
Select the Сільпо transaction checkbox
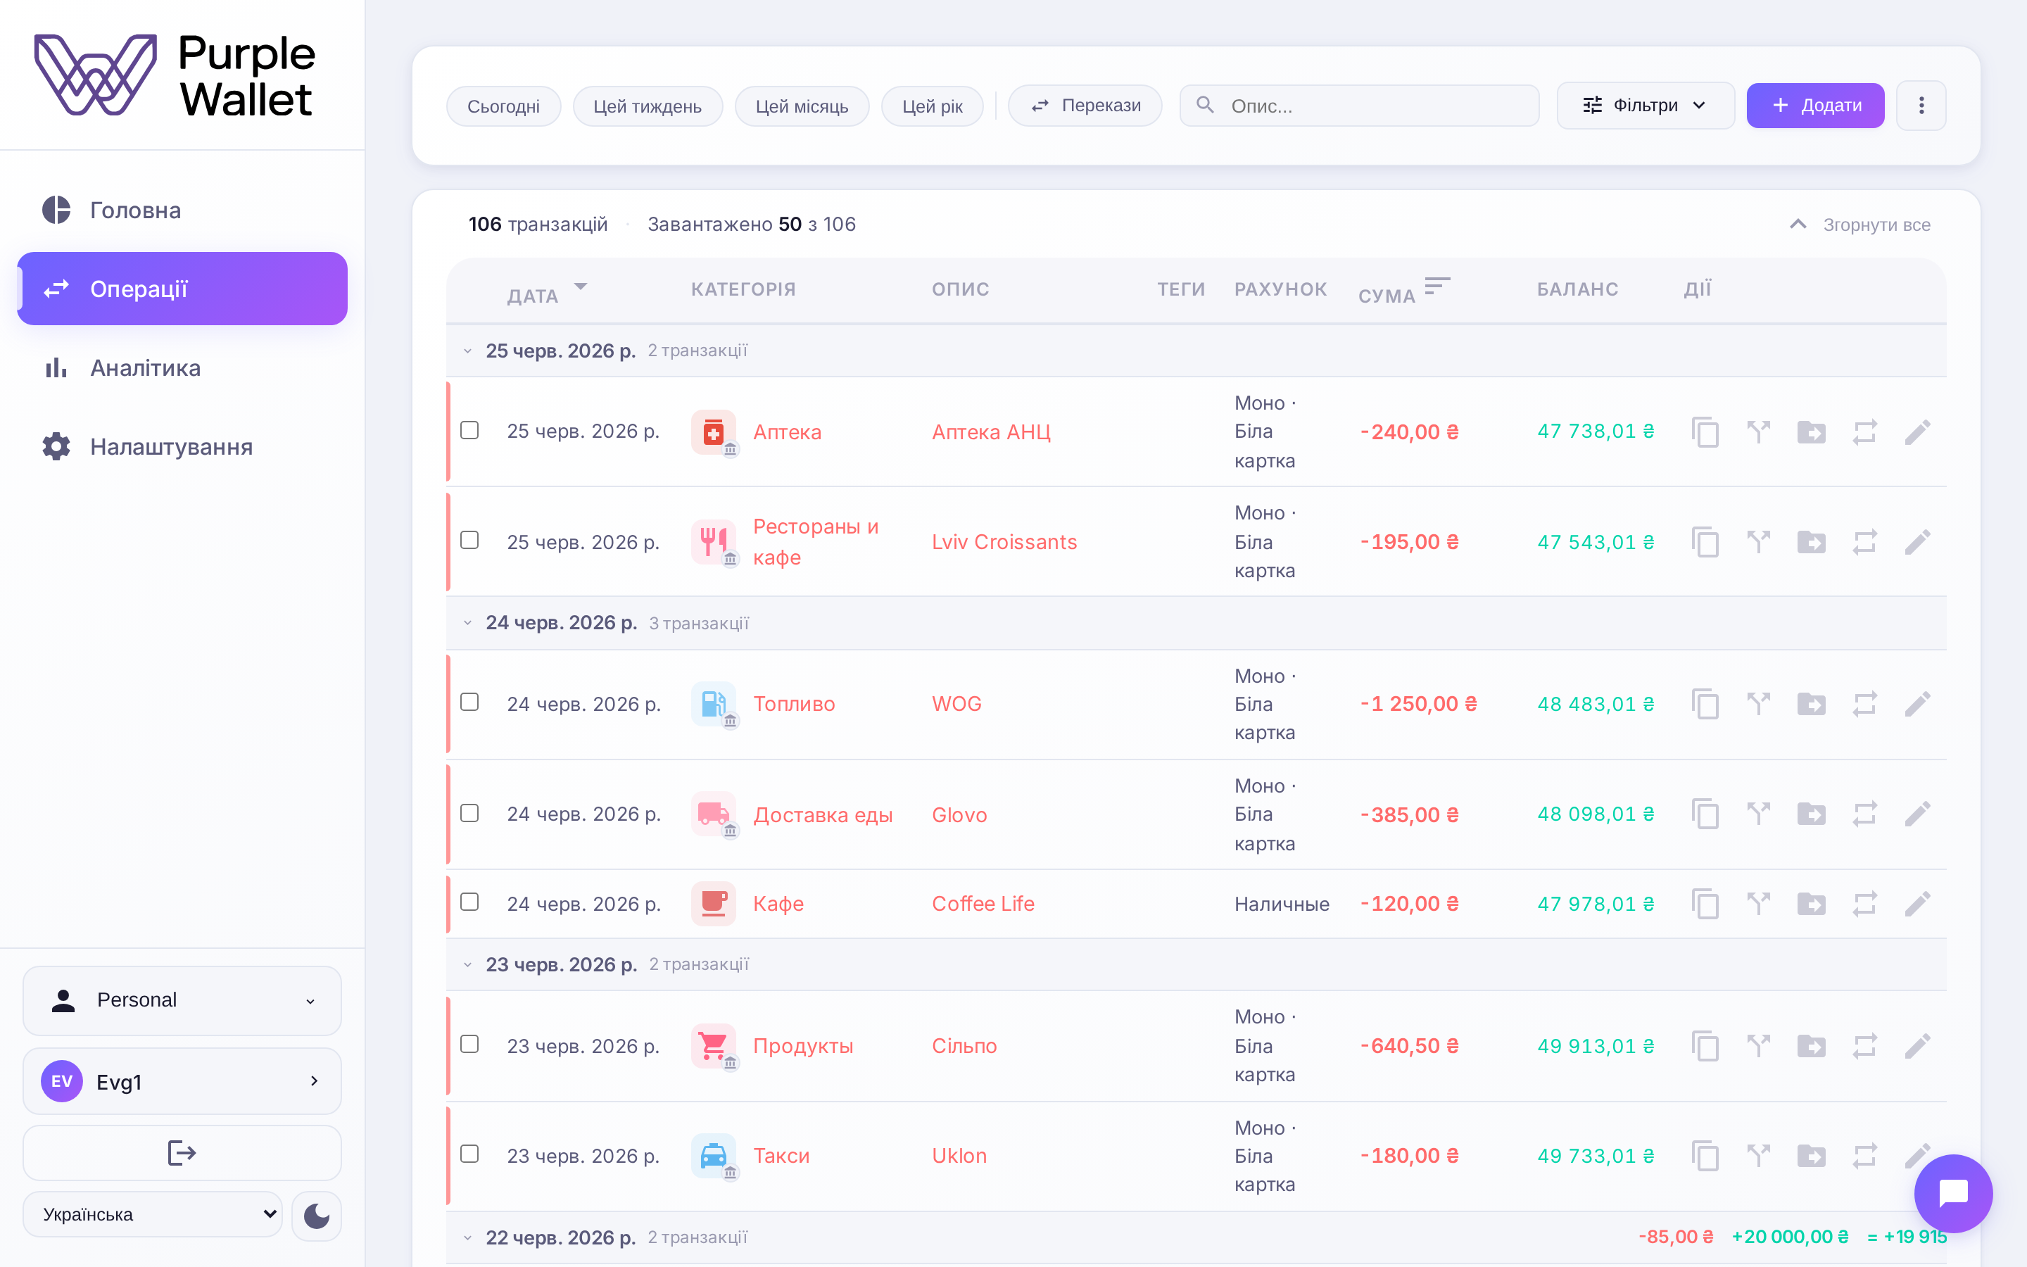tap(470, 1044)
